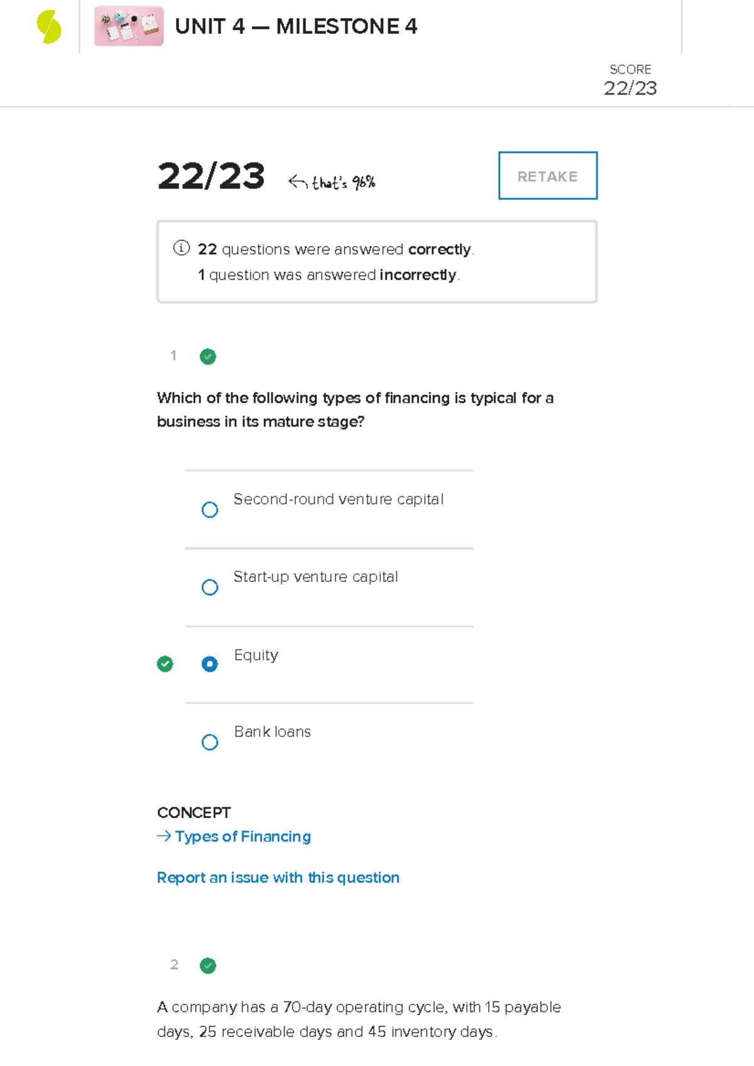The height and width of the screenshot is (1066, 754).
Task: Select the Second-round venture capital option
Action: 210,509
